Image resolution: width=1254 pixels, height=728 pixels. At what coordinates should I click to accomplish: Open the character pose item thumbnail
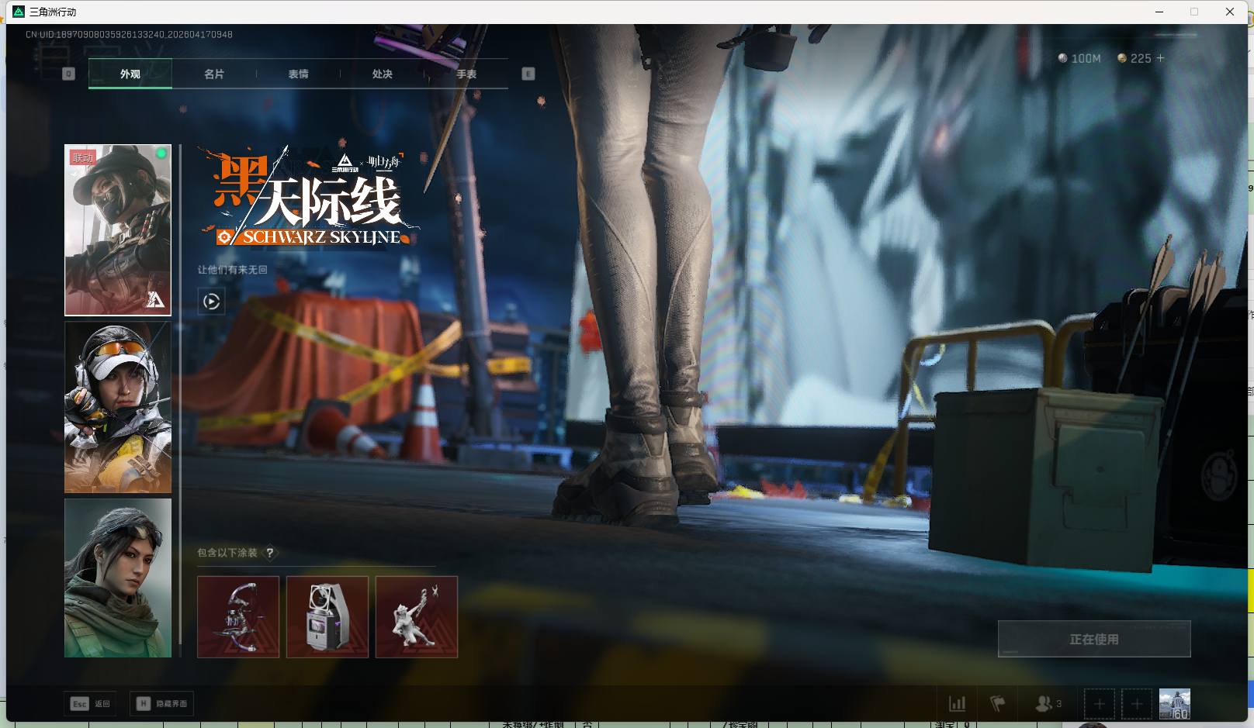(x=417, y=617)
